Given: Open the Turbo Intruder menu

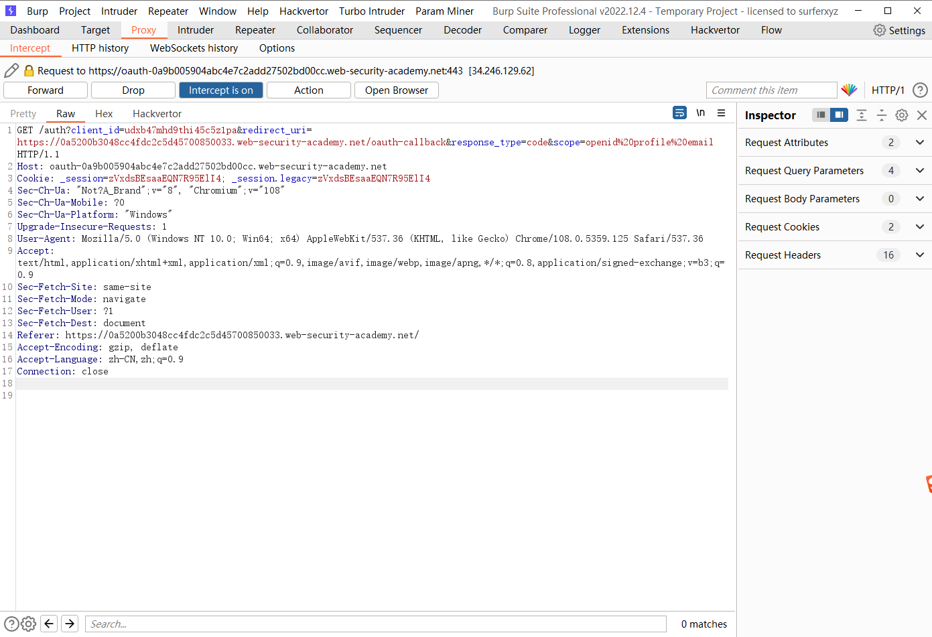Looking at the screenshot, I should pos(371,11).
